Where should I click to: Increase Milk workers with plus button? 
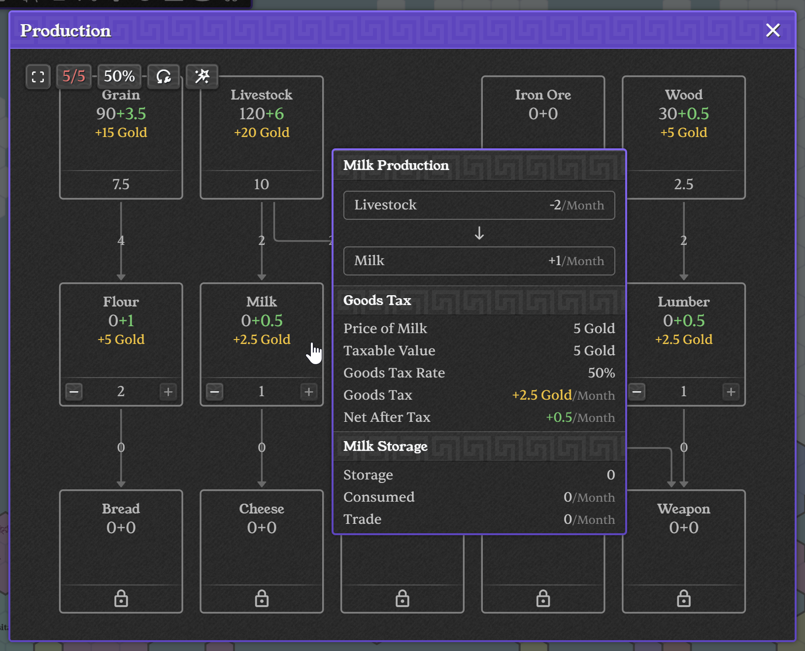(x=309, y=392)
